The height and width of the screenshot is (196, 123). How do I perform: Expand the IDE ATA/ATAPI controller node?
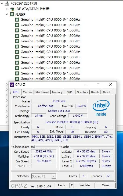coord(7,9)
